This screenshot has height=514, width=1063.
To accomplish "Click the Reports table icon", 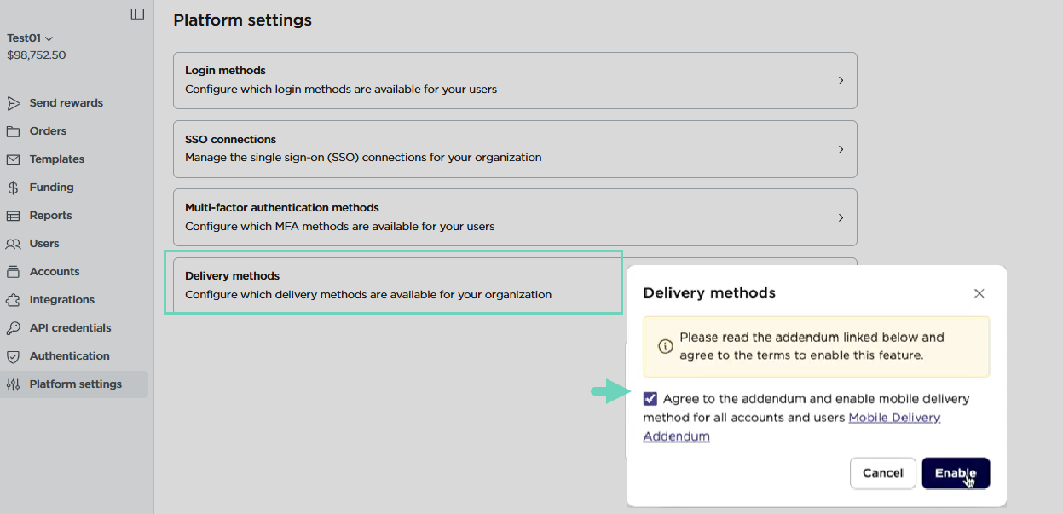I will (13, 216).
